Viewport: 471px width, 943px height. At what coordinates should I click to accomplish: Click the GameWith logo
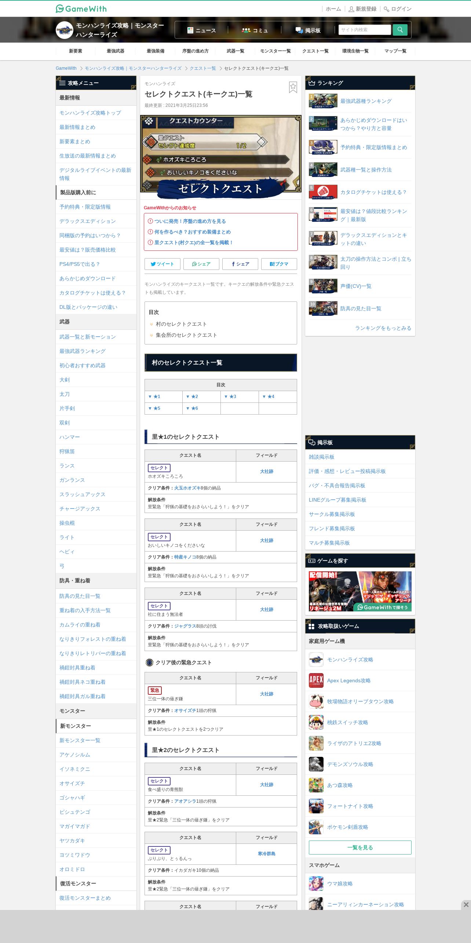coord(81,8)
